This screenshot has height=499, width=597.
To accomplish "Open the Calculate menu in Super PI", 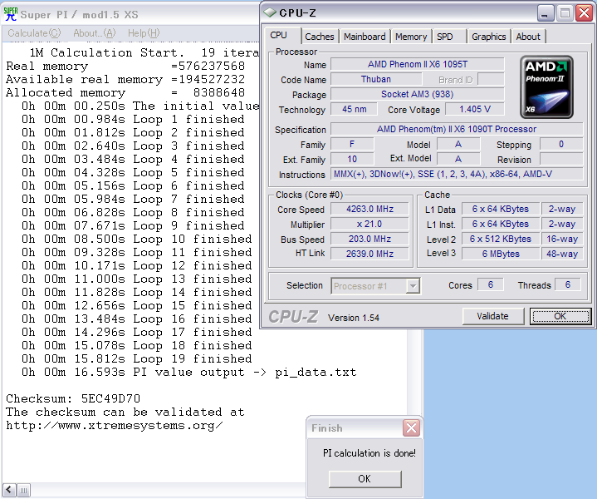I will tap(34, 33).
